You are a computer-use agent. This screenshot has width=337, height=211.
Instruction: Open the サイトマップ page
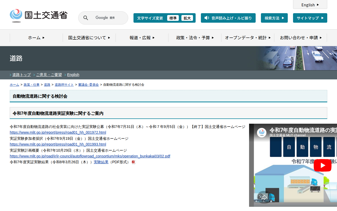(x=310, y=18)
